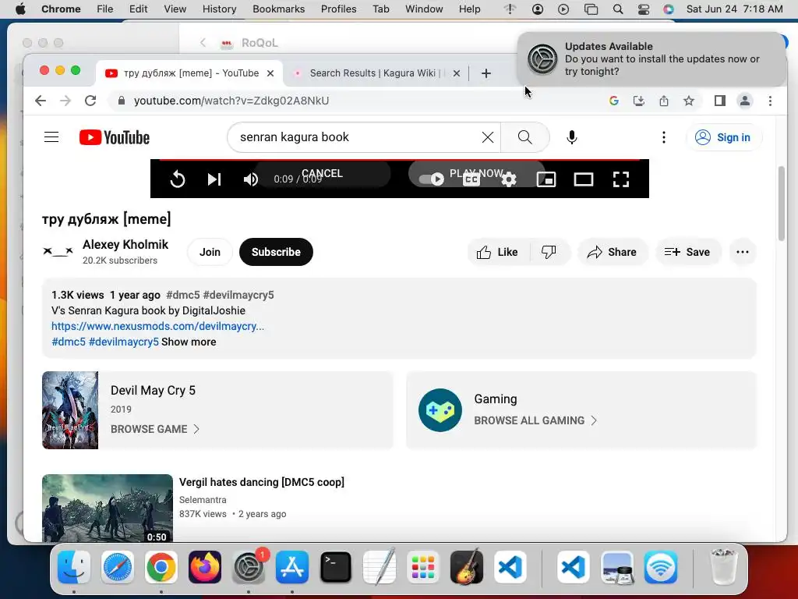Image resolution: width=798 pixels, height=599 pixels.
Task: Dislike the video
Action: pyautogui.click(x=549, y=252)
